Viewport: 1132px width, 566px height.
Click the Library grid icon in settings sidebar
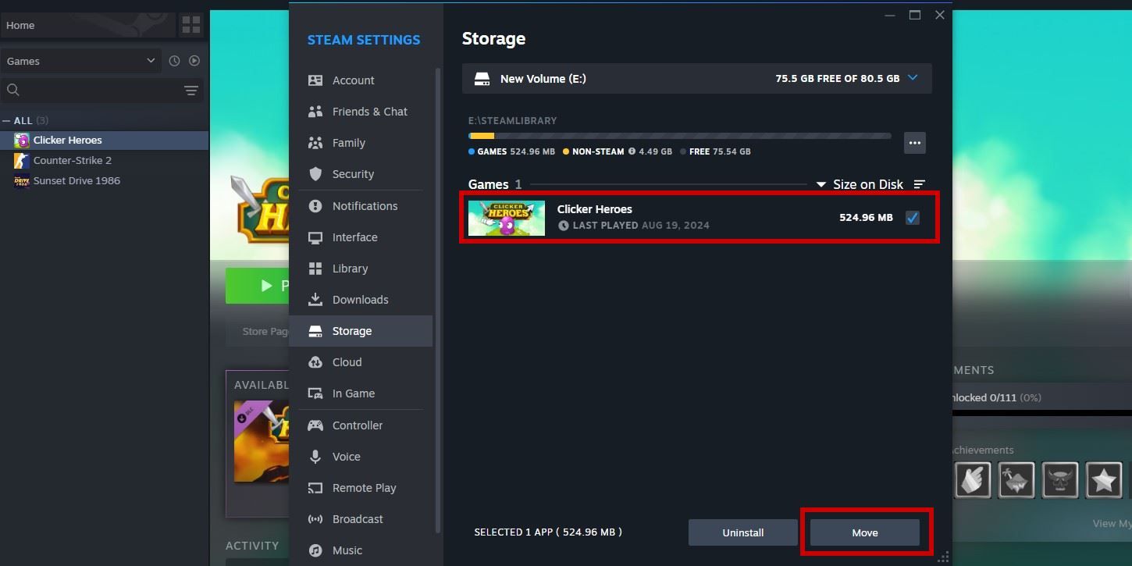pyautogui.click(x=315, y=269)
